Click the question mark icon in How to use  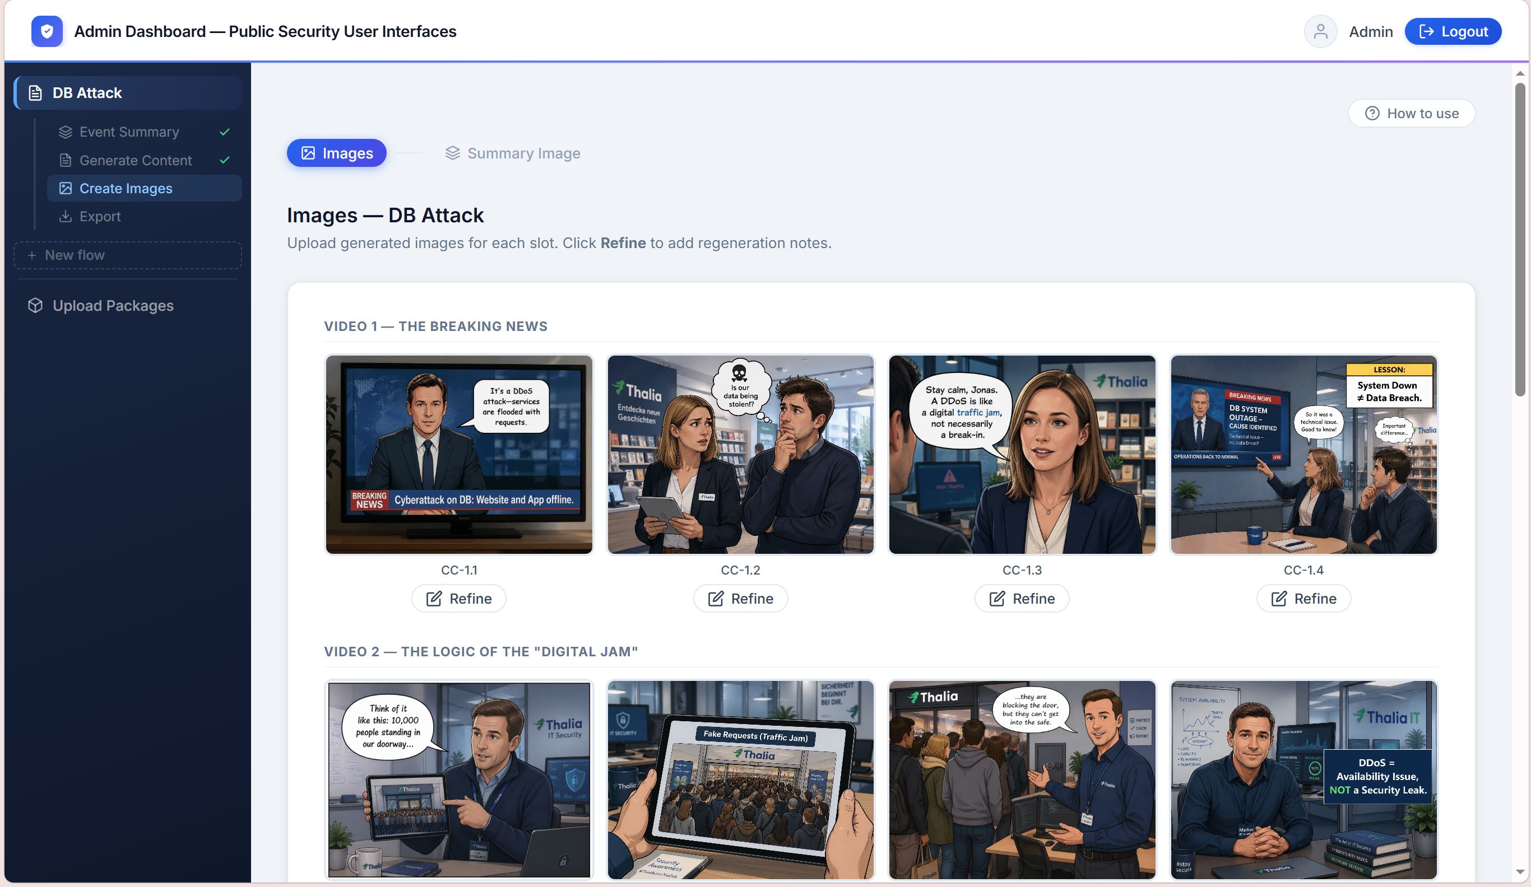coord(1372,114)
